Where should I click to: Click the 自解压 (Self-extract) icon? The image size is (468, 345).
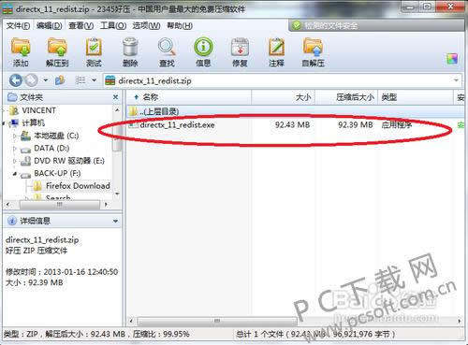click(313, 52)
